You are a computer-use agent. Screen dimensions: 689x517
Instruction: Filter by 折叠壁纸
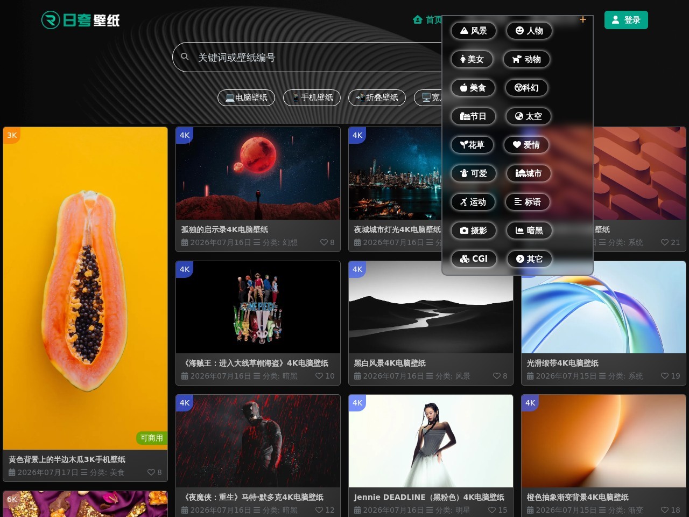point(377,97)
